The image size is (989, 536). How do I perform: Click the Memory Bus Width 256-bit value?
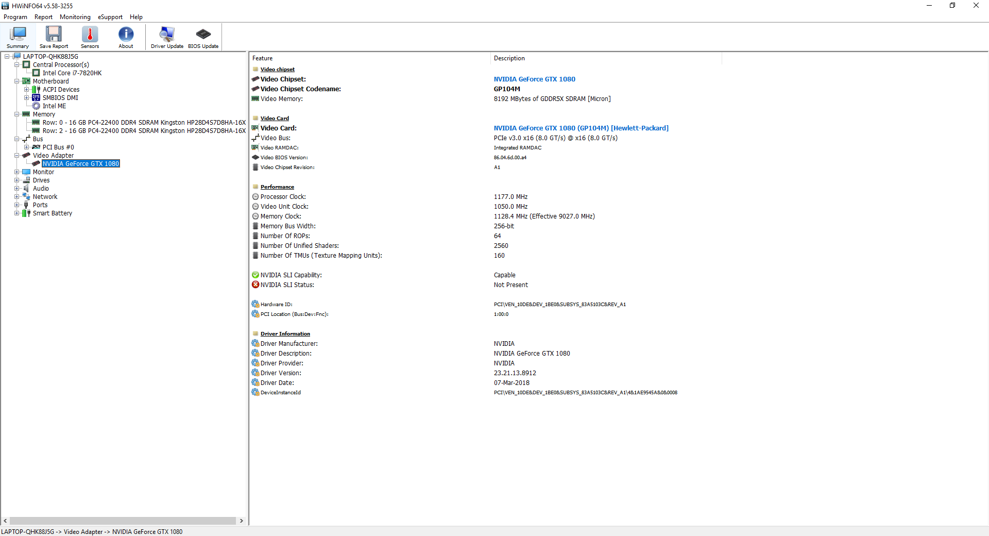tap(504, 226)
